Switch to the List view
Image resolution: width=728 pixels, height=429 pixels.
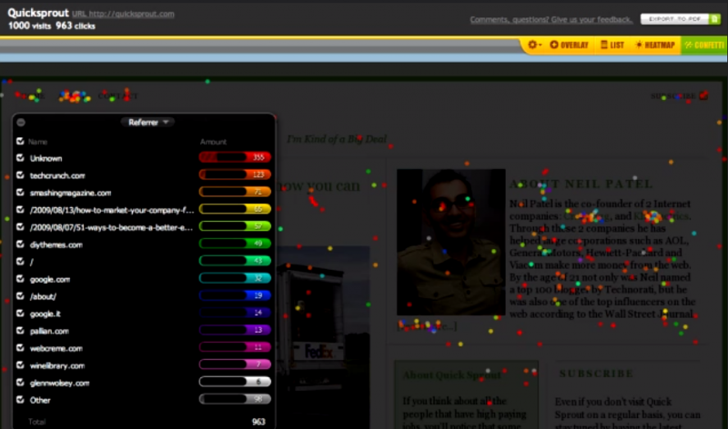tap(612, 45)
